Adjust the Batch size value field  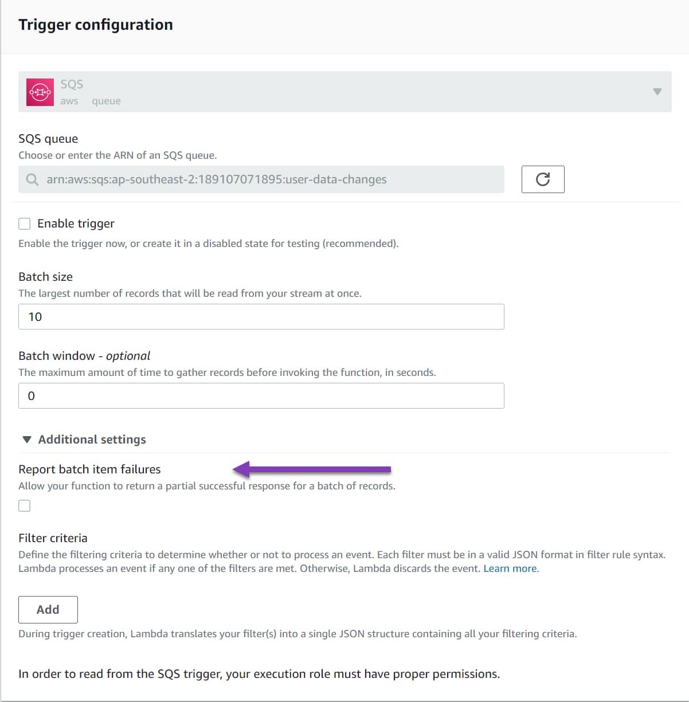(261, 316)
